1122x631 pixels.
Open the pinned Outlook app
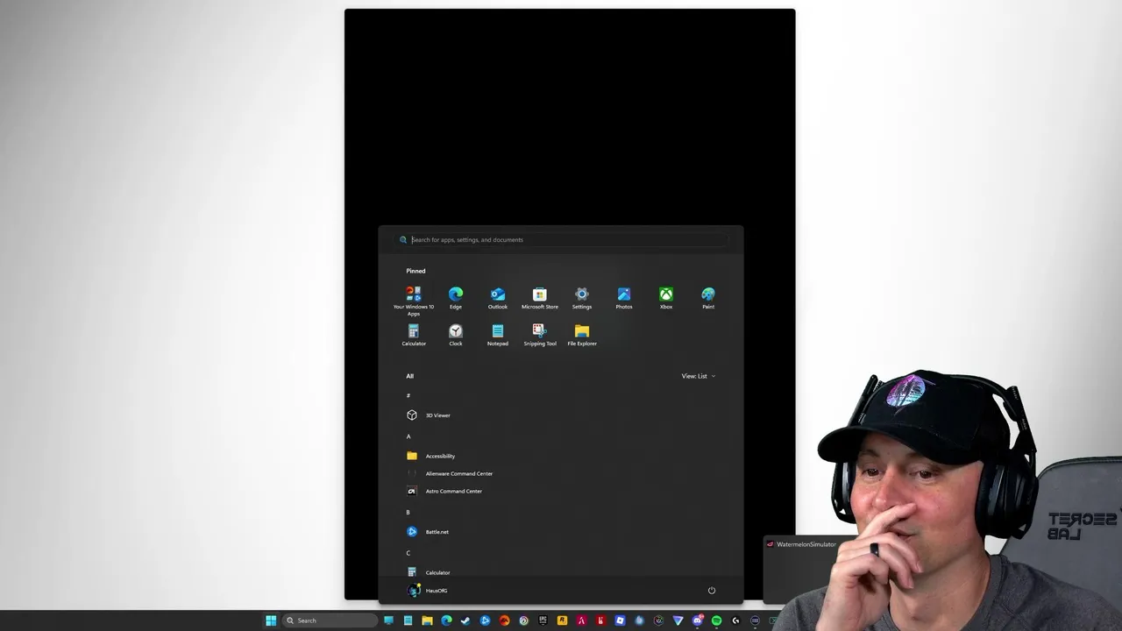coord(498,298)
